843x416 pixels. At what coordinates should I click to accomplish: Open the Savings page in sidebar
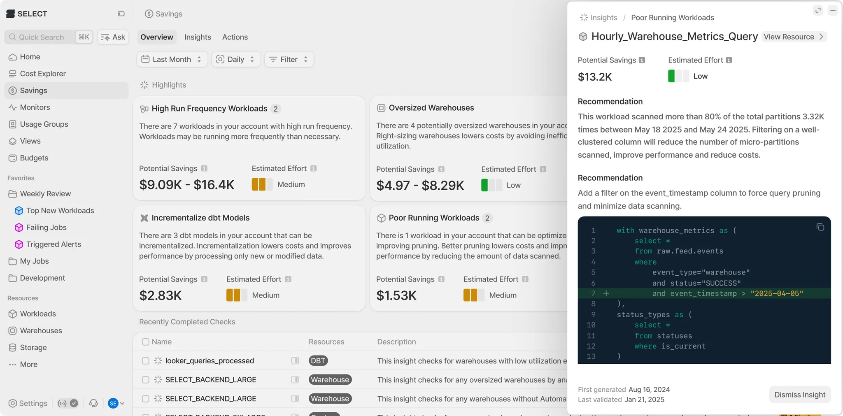click(x=66, y=91)
